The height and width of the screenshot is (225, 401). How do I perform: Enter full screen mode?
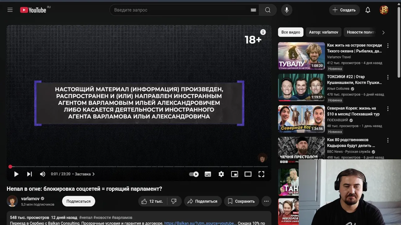(261, 174)
